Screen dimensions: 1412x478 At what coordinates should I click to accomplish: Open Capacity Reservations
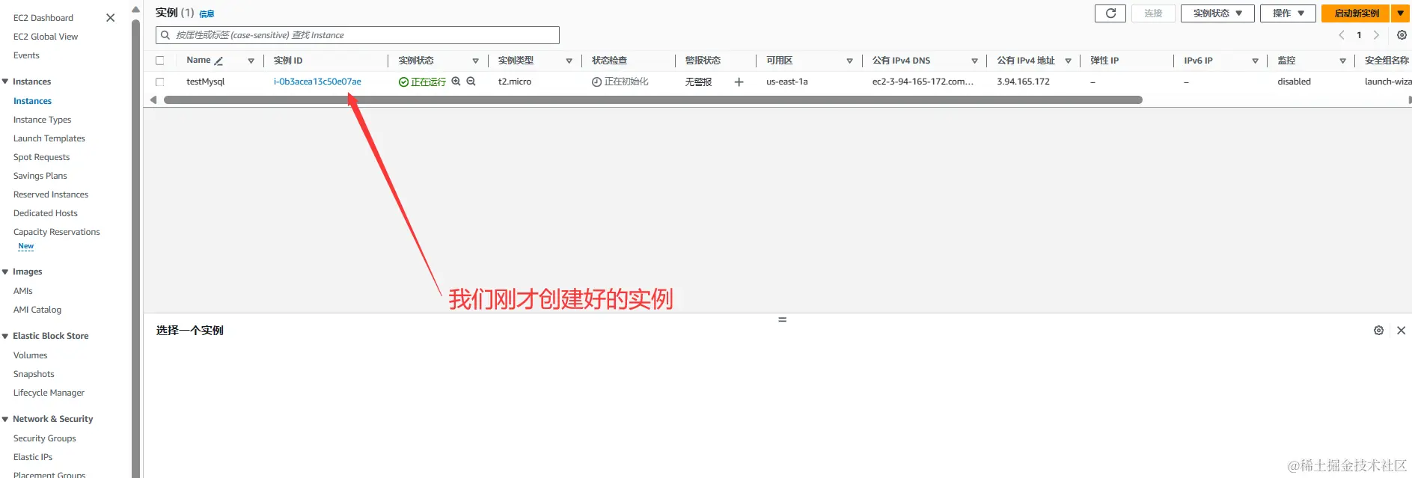click(57, 232)
